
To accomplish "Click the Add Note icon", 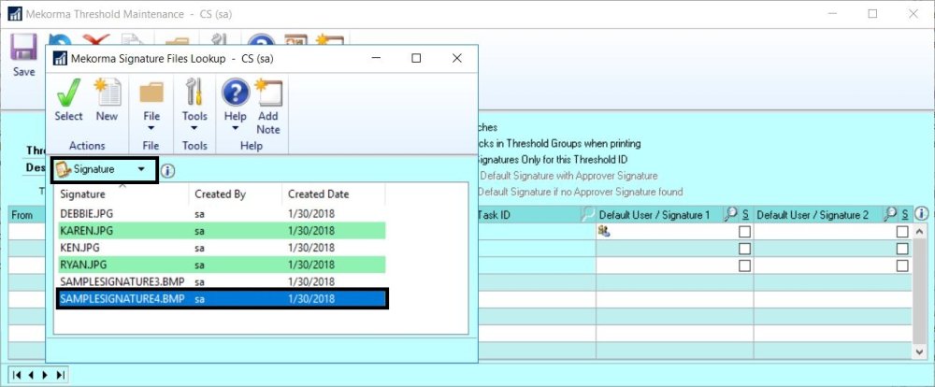I will tap(268, 93).
